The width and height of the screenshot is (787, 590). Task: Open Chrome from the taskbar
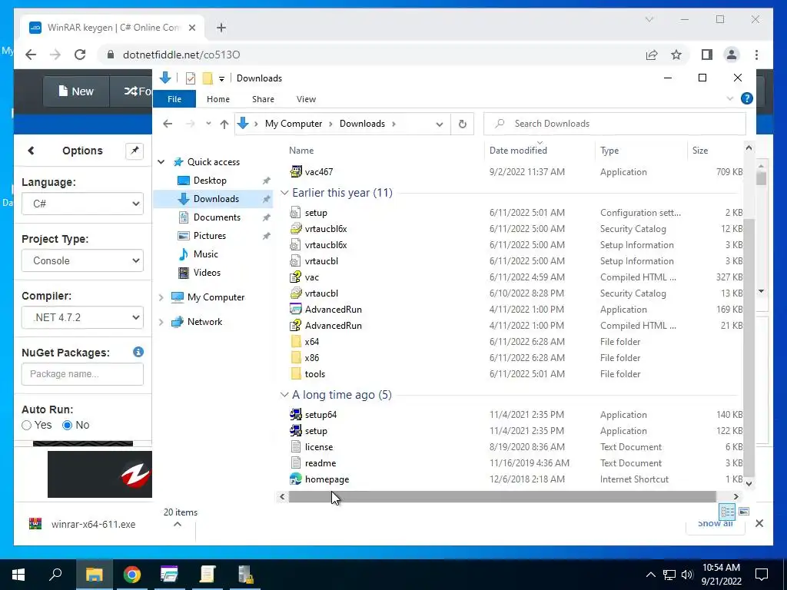[131, 575]
